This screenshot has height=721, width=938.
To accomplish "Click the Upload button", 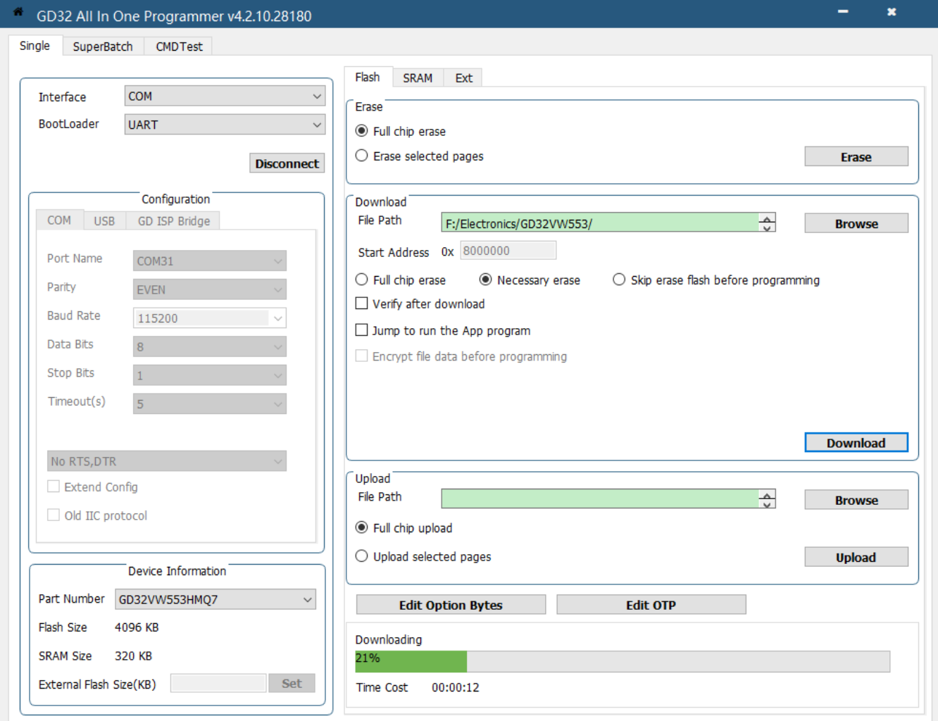I will click(856, 558).
